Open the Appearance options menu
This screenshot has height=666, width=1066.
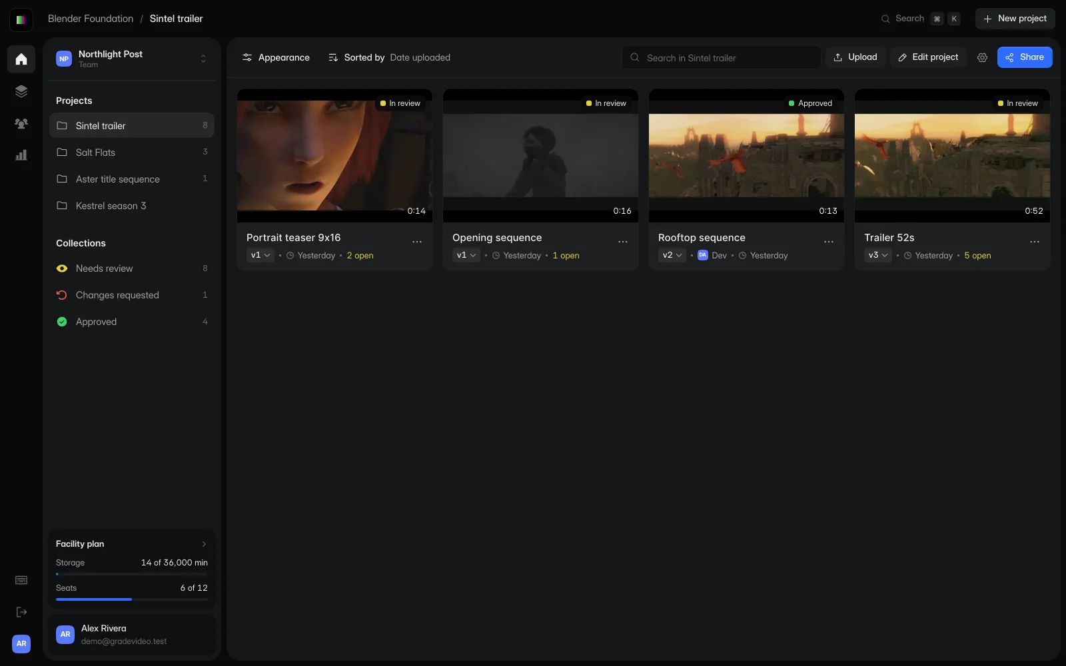tap(276, 57)
